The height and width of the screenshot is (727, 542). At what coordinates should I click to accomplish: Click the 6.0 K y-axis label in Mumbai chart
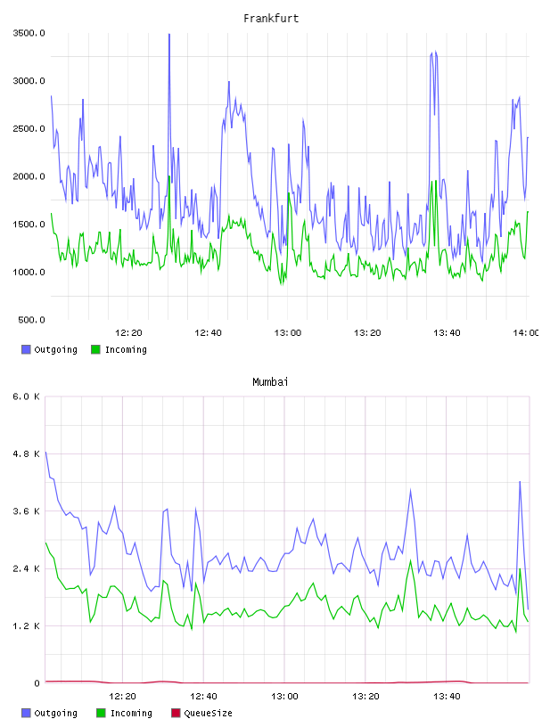[x=27, y=396]
